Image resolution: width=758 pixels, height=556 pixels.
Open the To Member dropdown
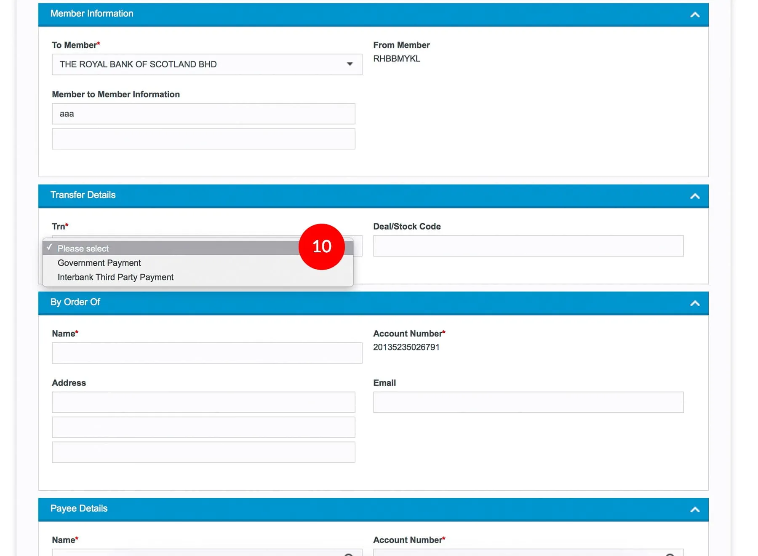click(x=207, y=64)
